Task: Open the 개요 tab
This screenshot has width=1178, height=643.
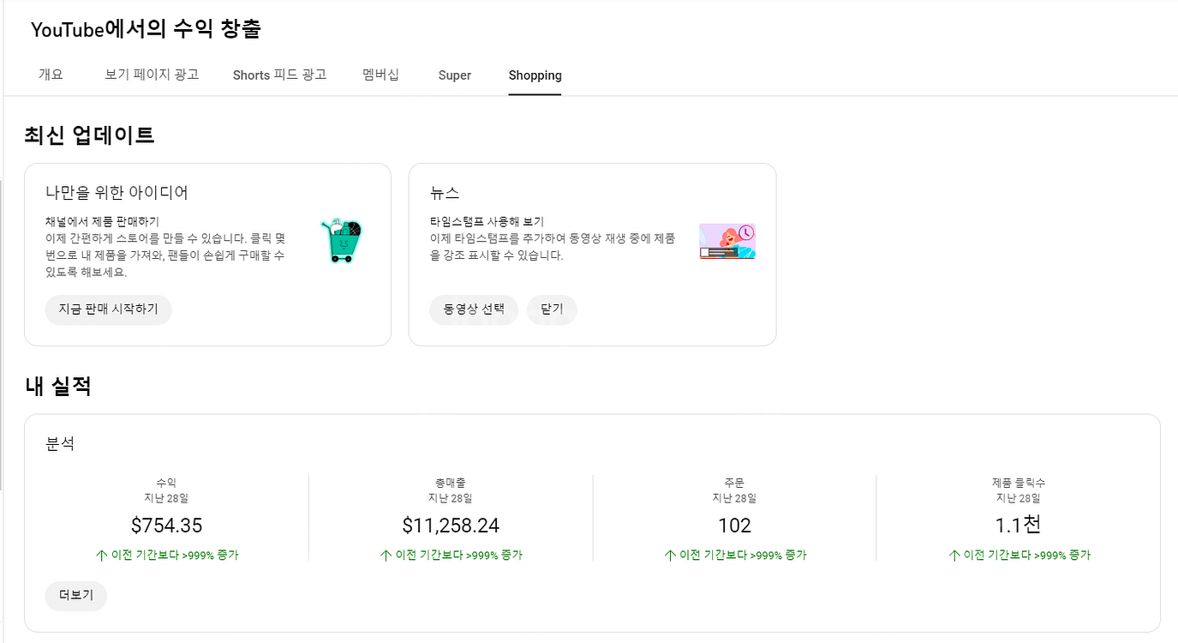Action: point(51,75)
